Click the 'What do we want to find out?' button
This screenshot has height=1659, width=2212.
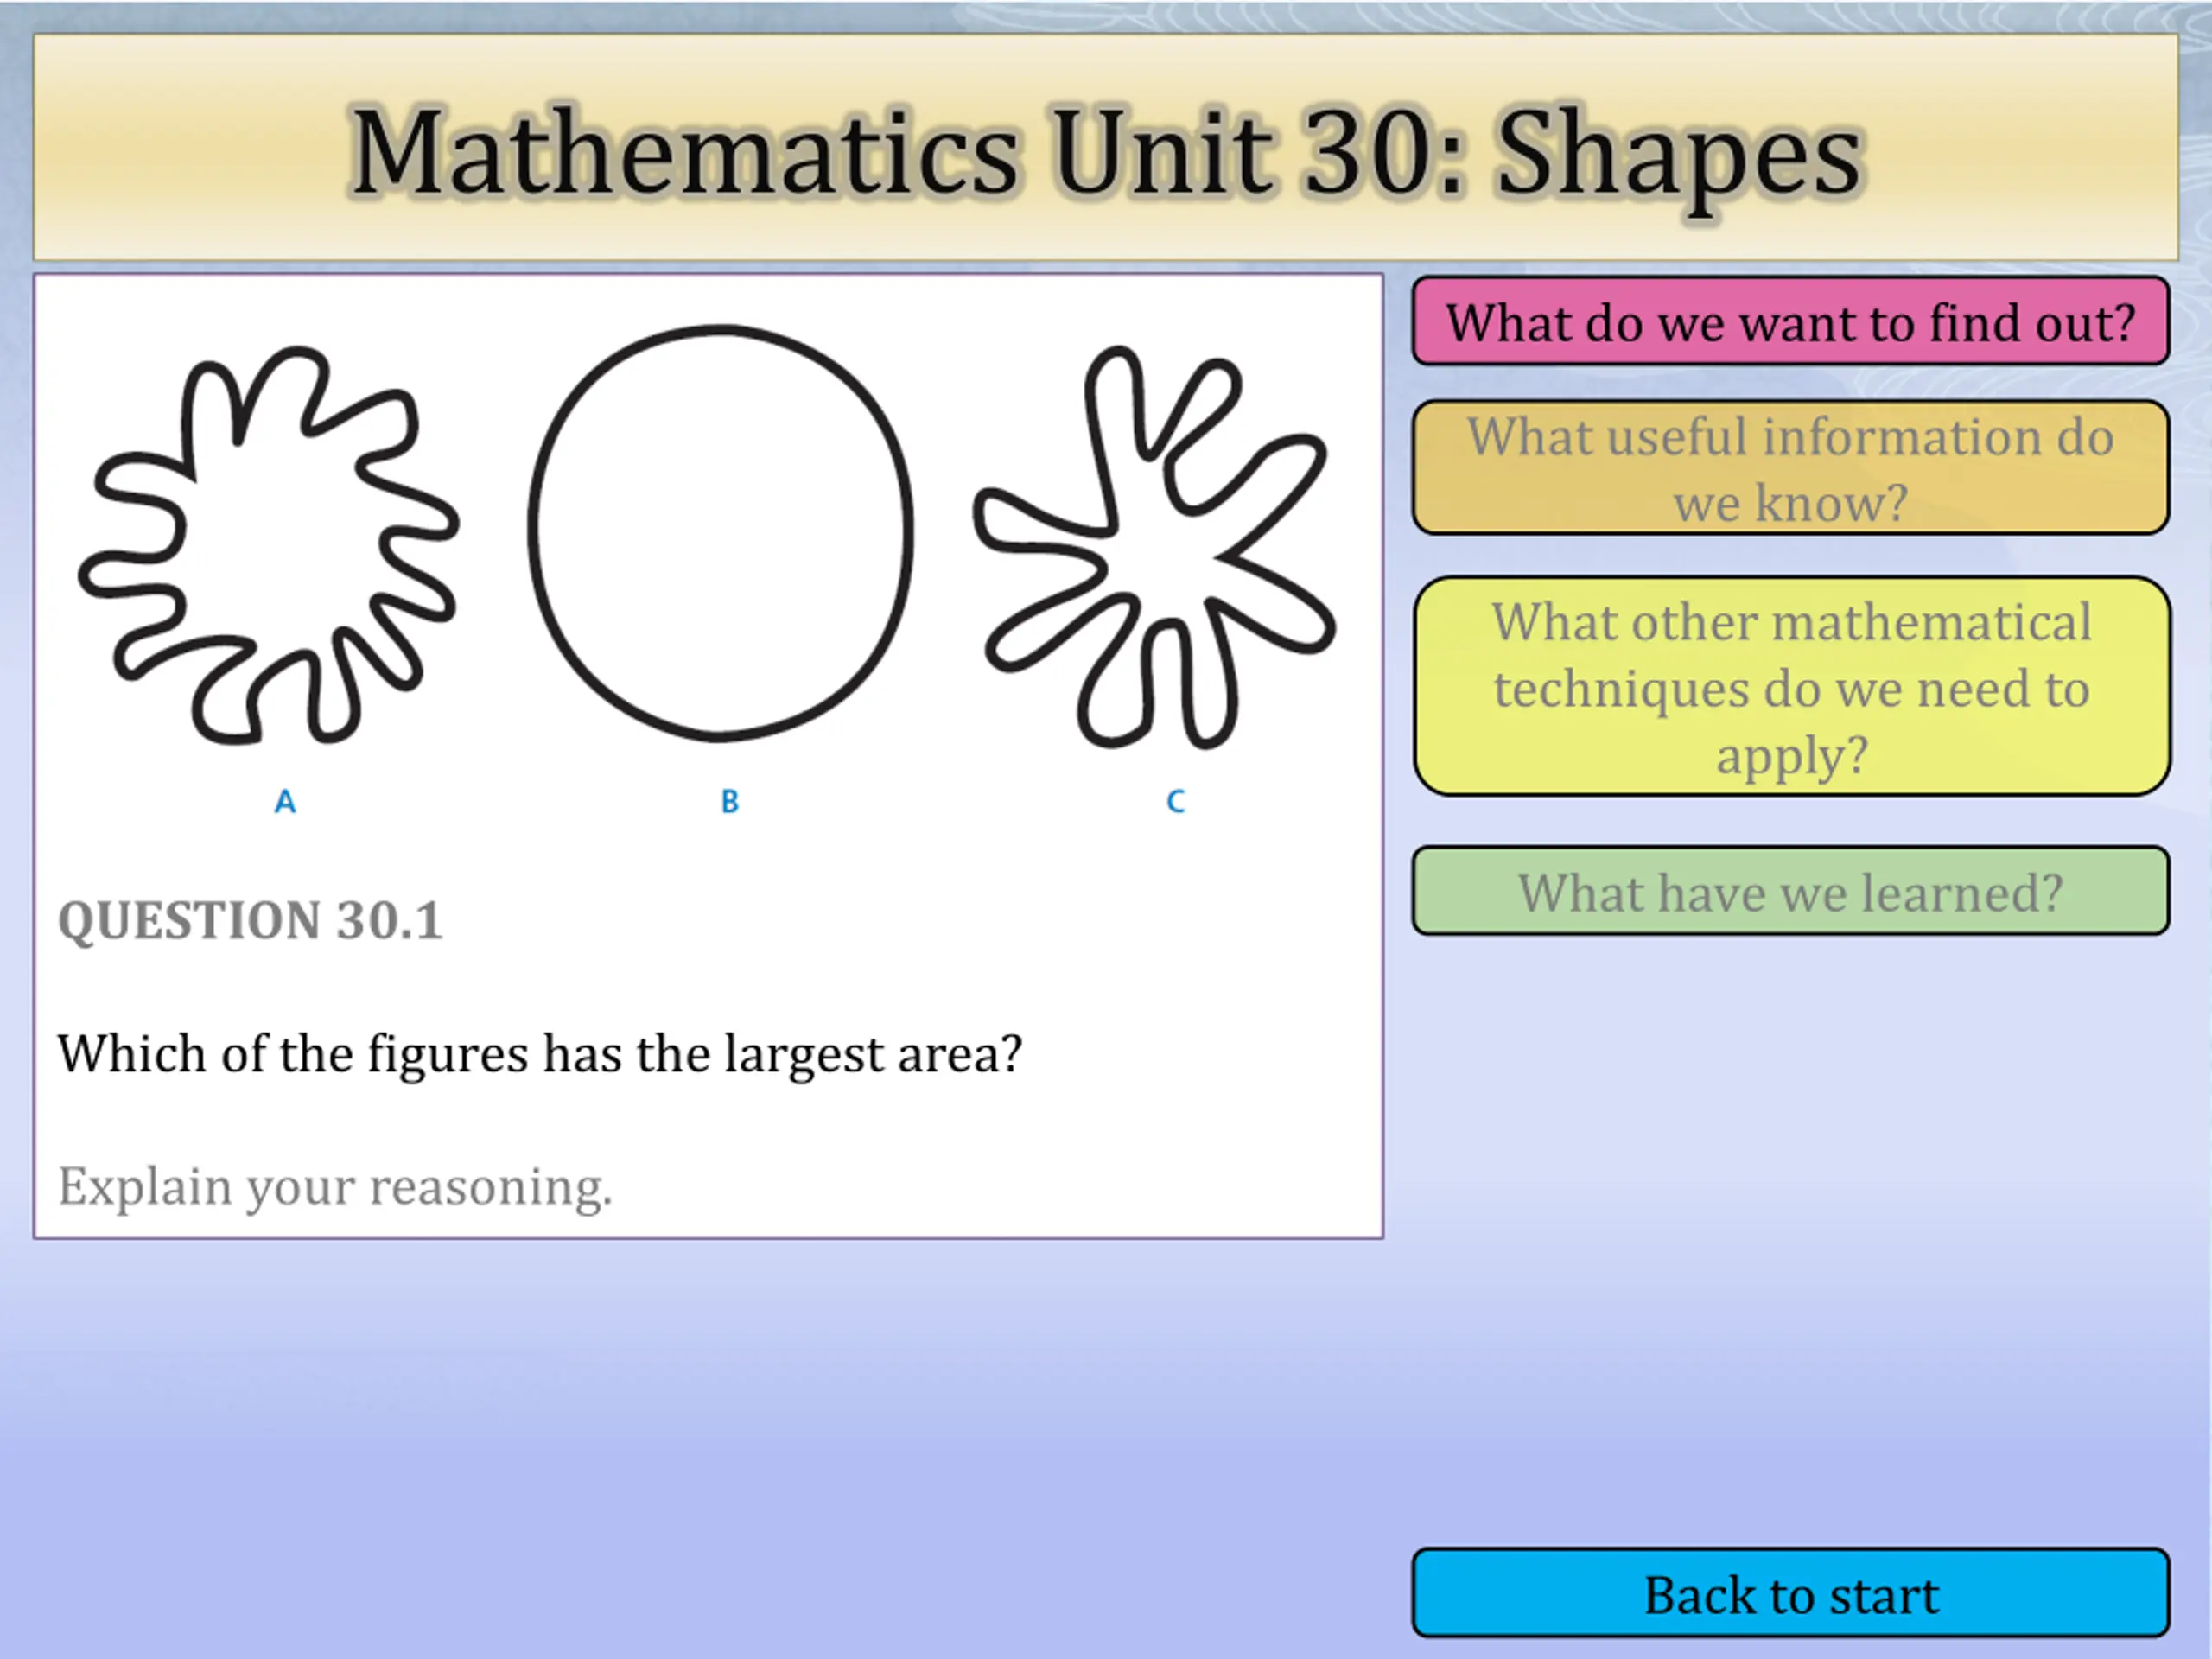1790,321
